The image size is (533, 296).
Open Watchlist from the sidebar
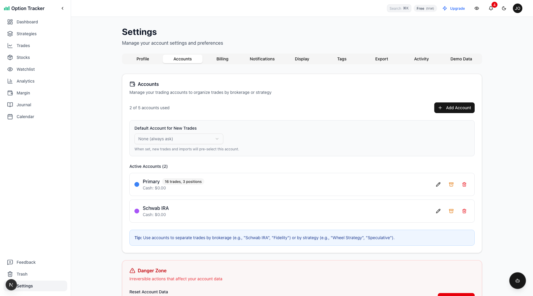(x=25, y=69)
